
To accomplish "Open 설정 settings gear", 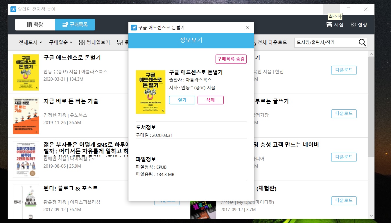I will pos(359,25).
